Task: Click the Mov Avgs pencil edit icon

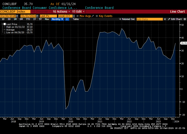Action: coord(93,16)
